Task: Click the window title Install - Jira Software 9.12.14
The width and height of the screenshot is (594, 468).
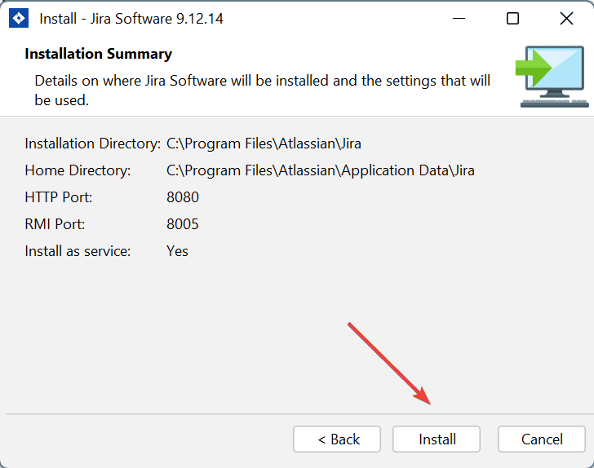Action: (x=131, y=19)
